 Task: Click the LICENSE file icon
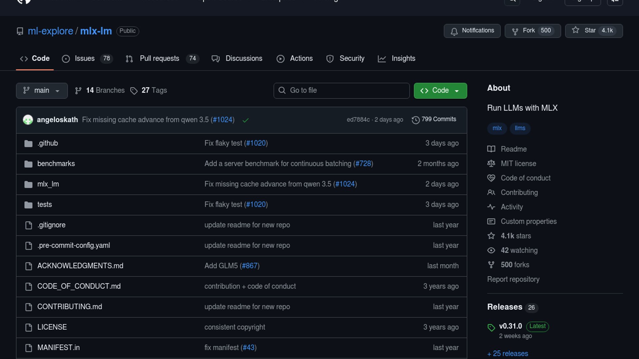[x=29, y=327]
